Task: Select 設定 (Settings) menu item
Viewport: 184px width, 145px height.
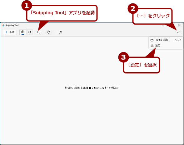Action: pos(166,46)
